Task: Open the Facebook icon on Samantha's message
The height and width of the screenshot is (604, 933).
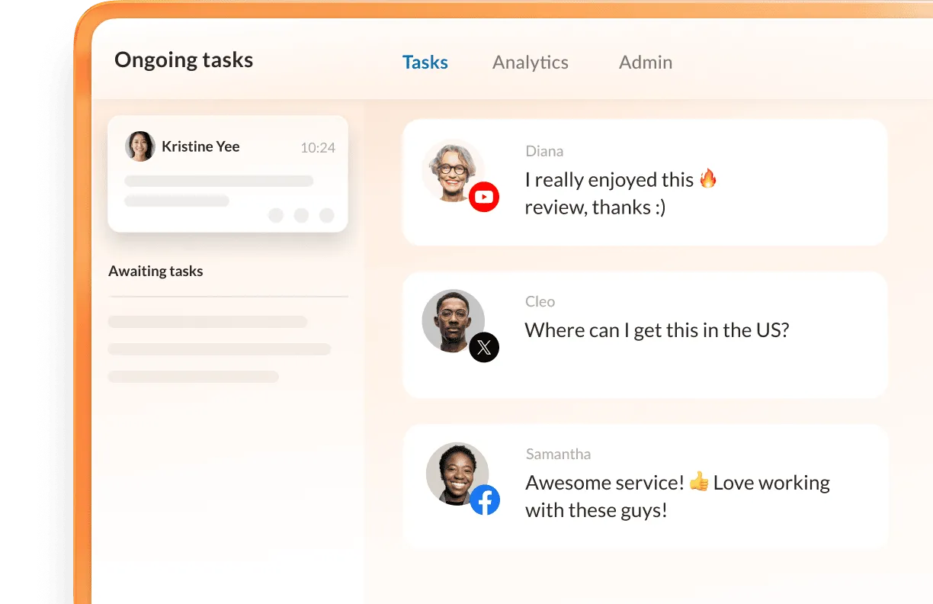Action: click(486, 500)
